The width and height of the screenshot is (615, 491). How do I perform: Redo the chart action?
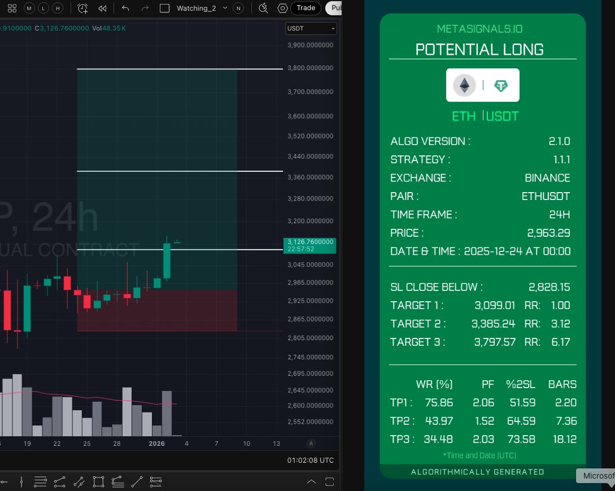tap(145, 8)
